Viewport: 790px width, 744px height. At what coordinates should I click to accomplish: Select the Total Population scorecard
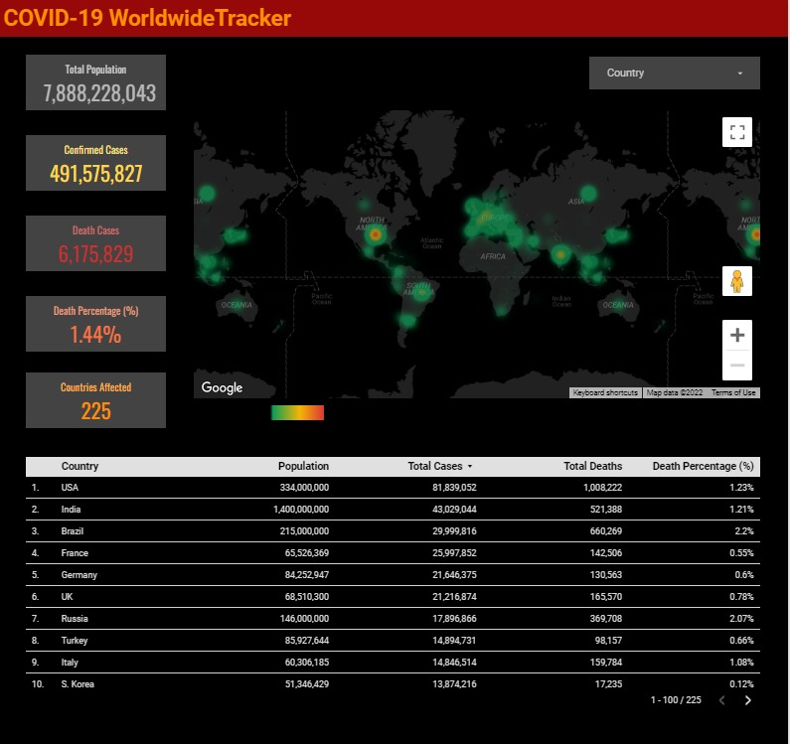pos(95,82)
